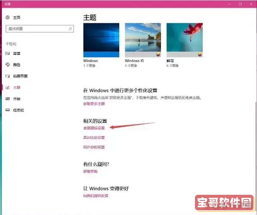Select the 开始 grid icon in sidebar

pyautogui.click(x=8, y=99)
